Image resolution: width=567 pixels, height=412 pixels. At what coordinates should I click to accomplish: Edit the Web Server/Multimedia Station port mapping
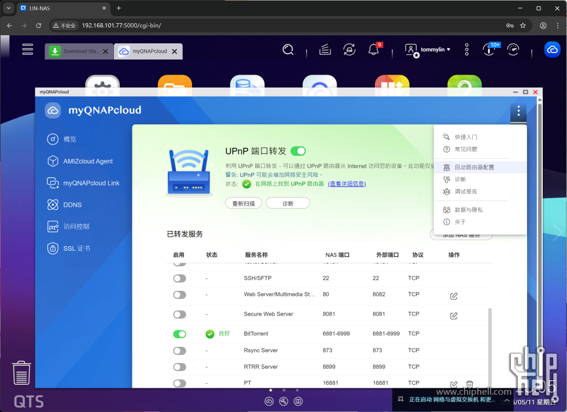coord(454,296)
